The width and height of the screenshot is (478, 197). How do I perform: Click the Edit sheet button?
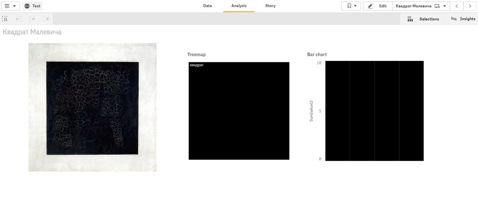click(x=378, y=6)
